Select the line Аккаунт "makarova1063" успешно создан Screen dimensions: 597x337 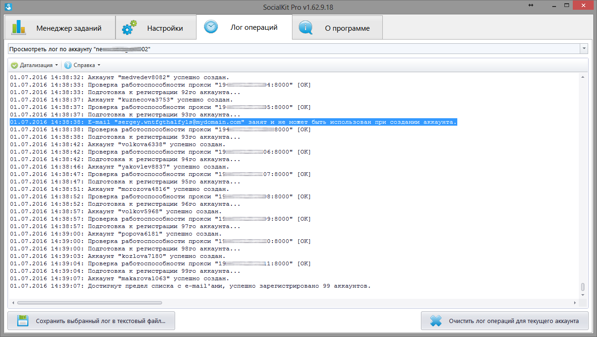[x=119, y=278]
